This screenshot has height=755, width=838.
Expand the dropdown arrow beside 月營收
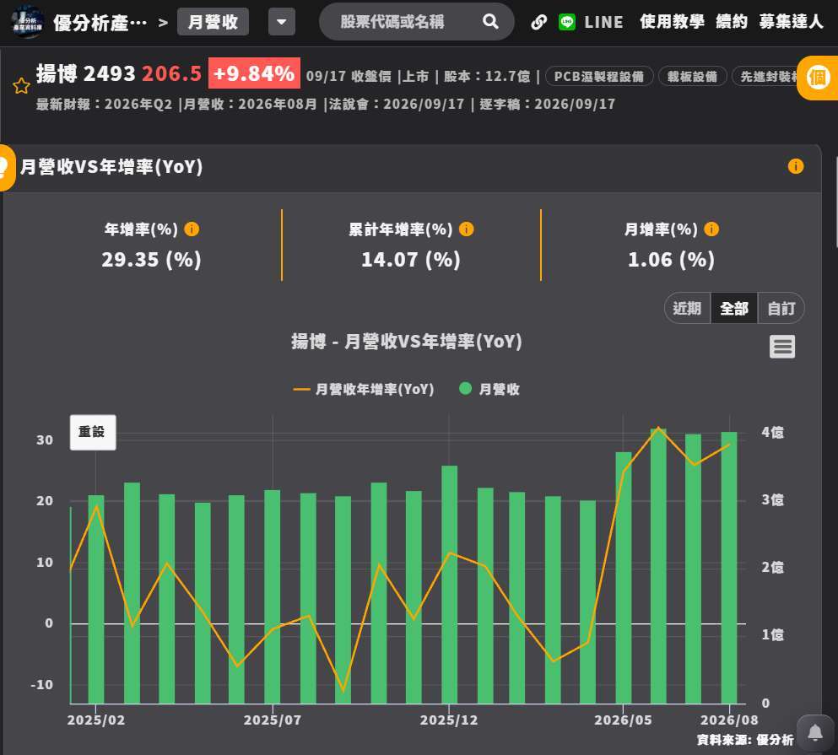(282, 22)
